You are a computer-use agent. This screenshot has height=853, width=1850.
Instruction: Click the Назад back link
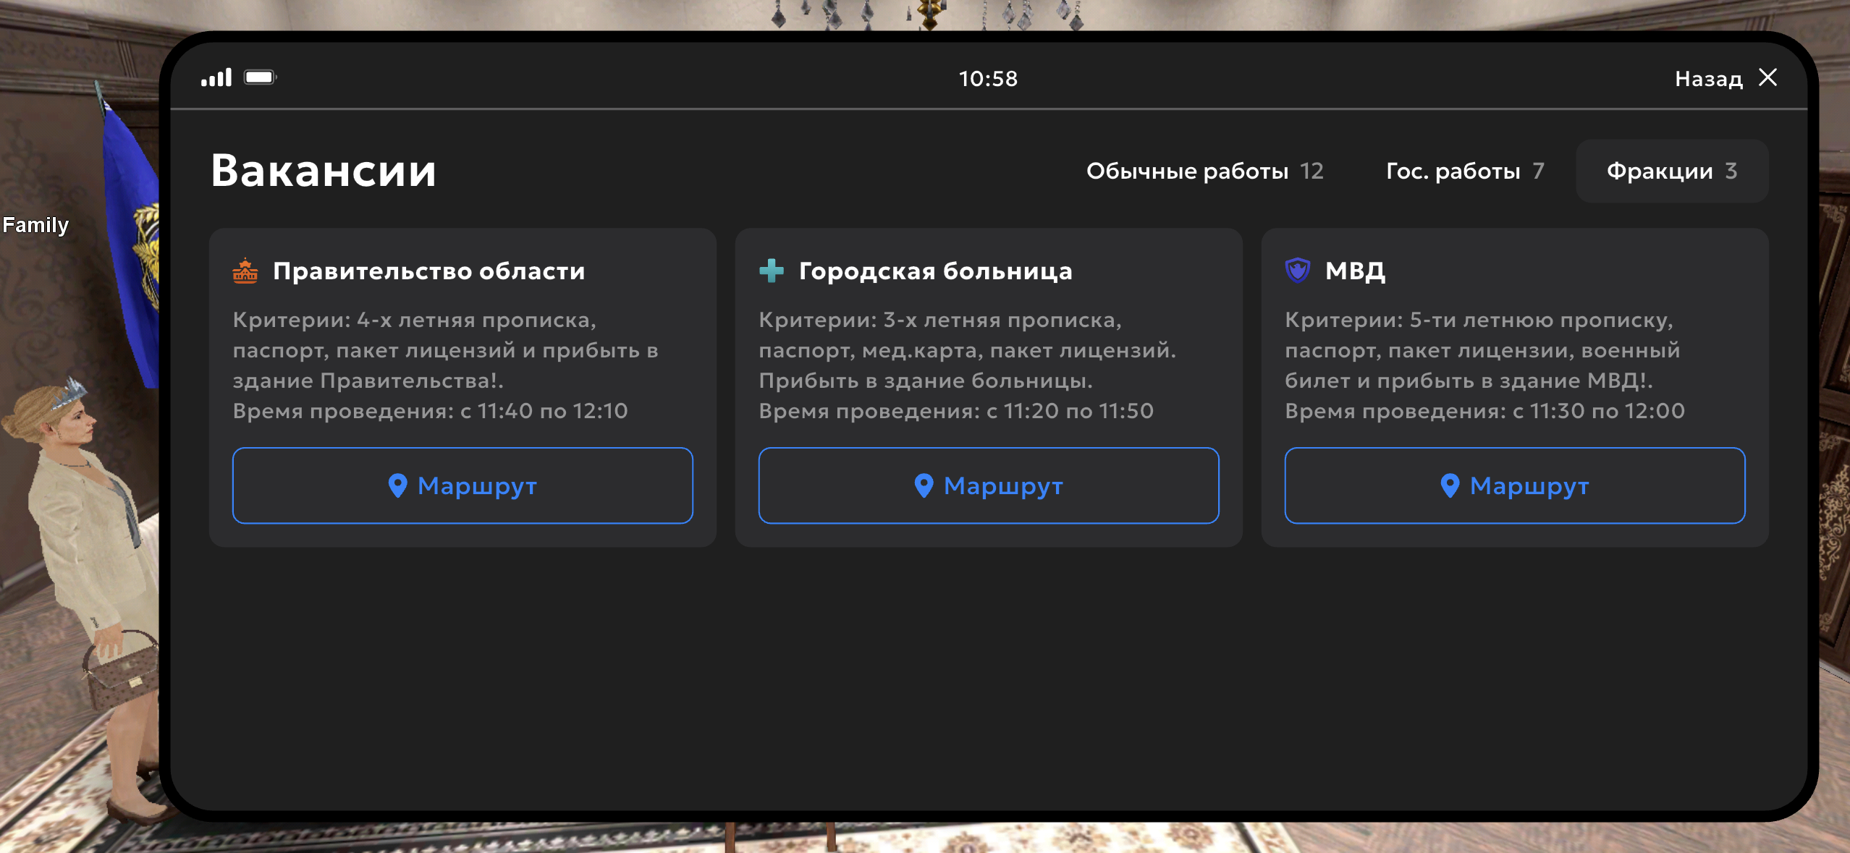(1708, 78)
